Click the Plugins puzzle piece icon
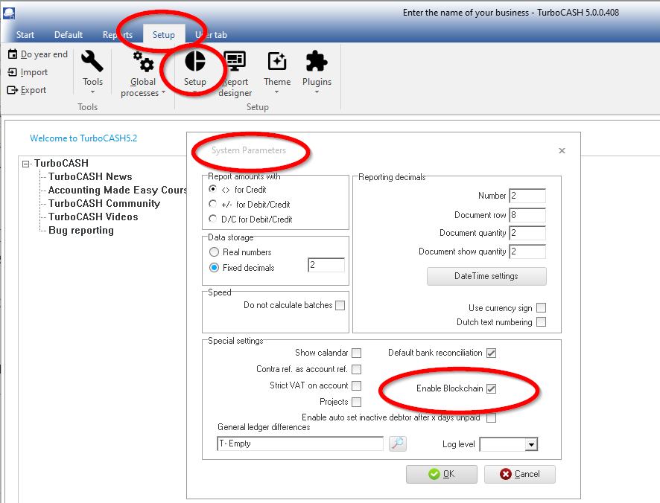This screenshot has width=660, height=503. click(x=317, y=61)
